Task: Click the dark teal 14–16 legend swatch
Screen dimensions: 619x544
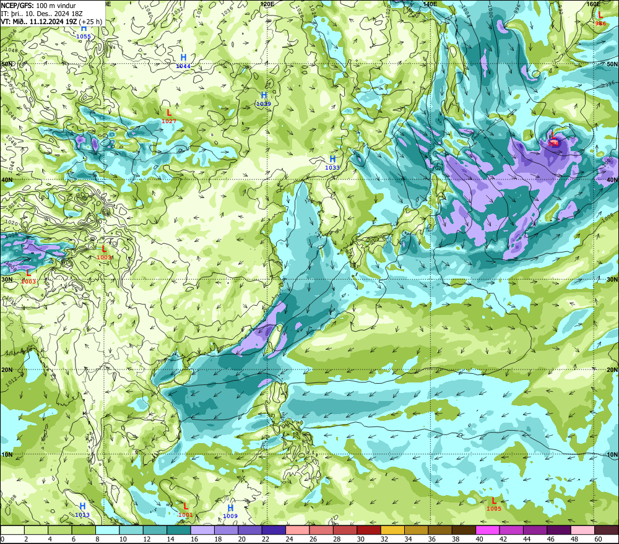Action: pos(179,530)
